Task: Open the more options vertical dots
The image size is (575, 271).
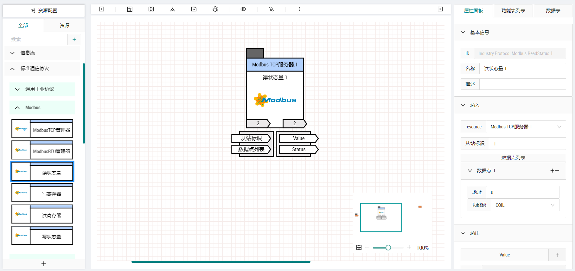Action: pyautogui.click(x=299, y=9)
